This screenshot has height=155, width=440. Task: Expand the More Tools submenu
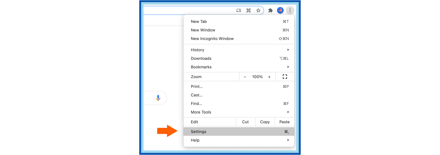pos(239,112)
